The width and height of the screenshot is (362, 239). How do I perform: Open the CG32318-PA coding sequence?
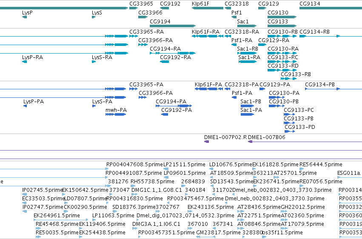point(228,89)
